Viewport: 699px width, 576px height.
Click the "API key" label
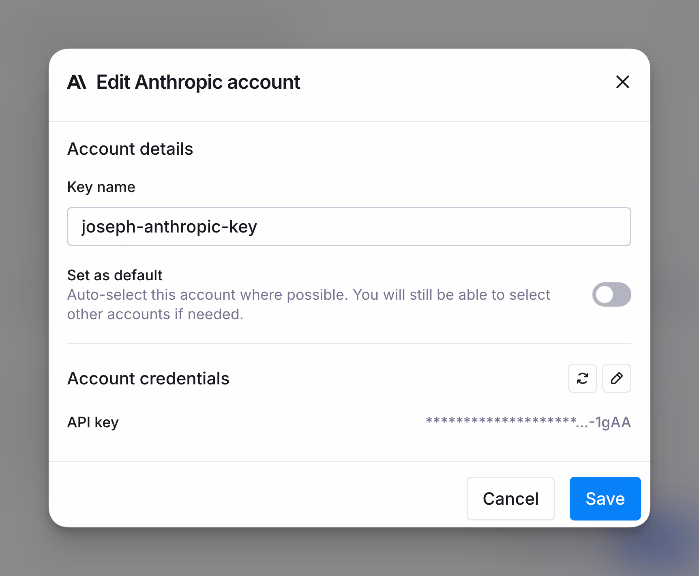[93, 422]
